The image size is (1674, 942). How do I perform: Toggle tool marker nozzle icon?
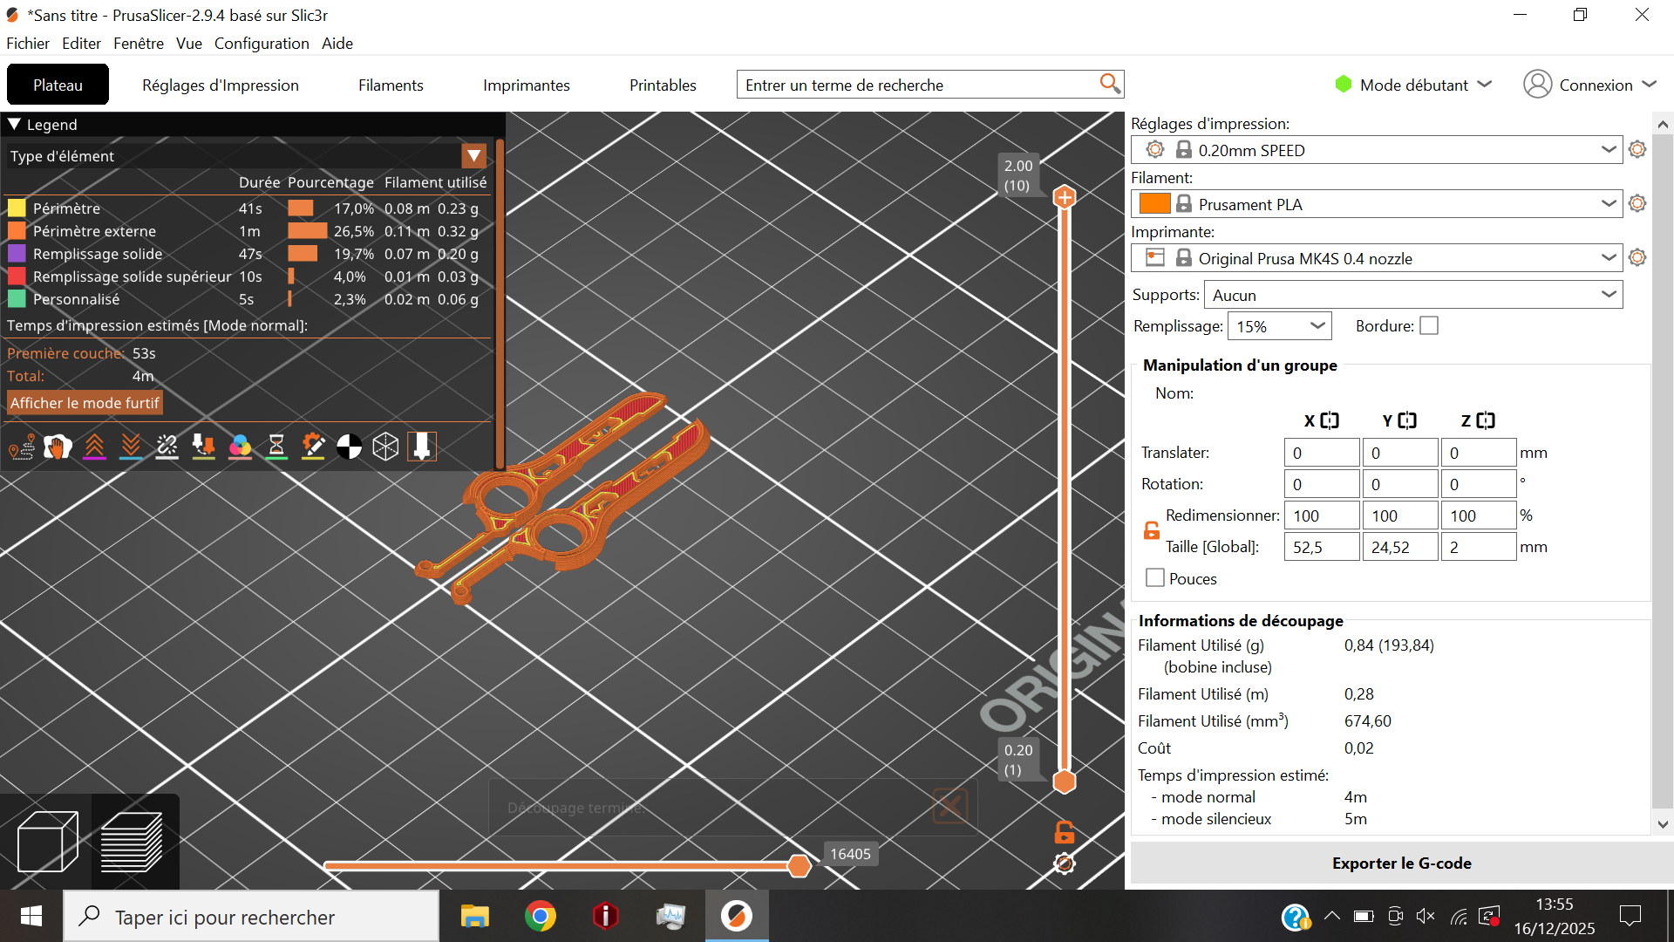point(422,447)
